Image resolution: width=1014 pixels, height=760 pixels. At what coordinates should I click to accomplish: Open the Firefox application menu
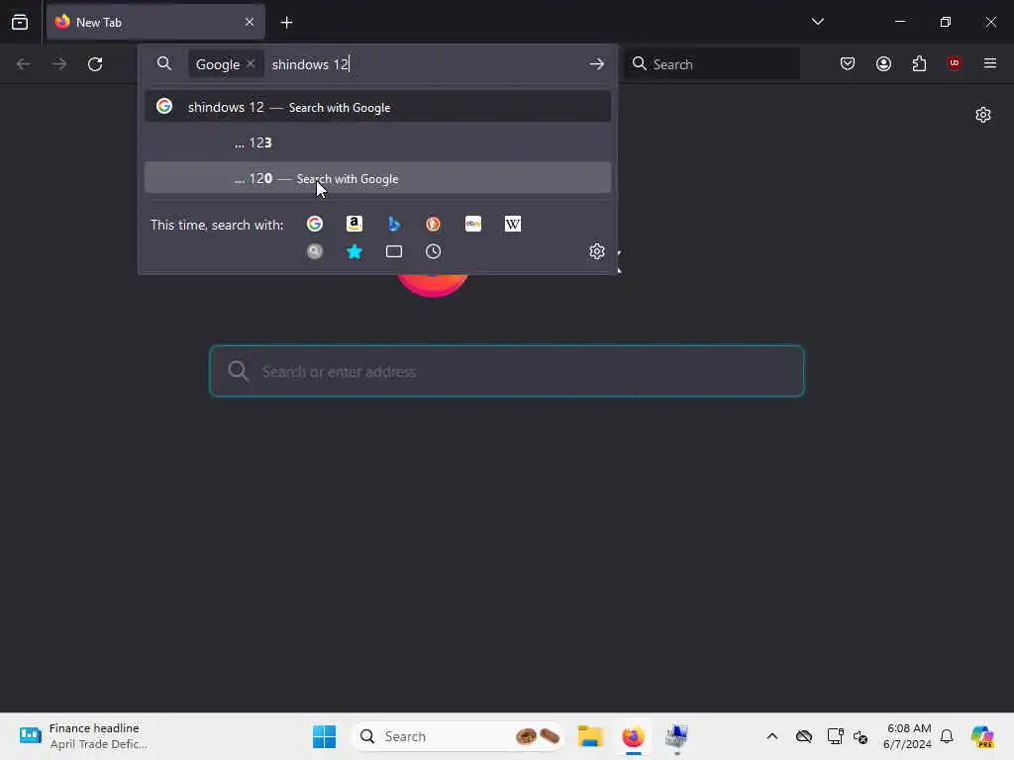tap(990, 63)
